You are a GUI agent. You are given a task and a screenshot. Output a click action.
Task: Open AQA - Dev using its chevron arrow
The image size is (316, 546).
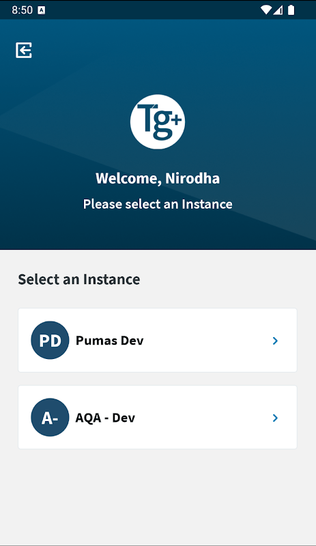[275, 418]
